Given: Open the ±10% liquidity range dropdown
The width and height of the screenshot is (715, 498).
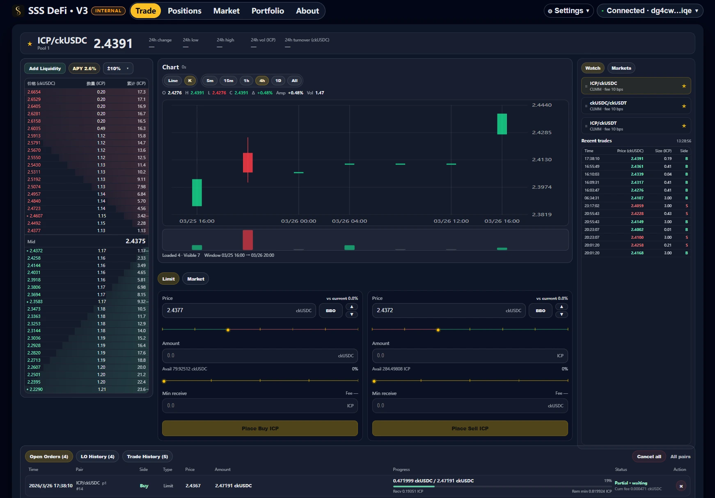Looking at the screenshot, I should point(118,68).
